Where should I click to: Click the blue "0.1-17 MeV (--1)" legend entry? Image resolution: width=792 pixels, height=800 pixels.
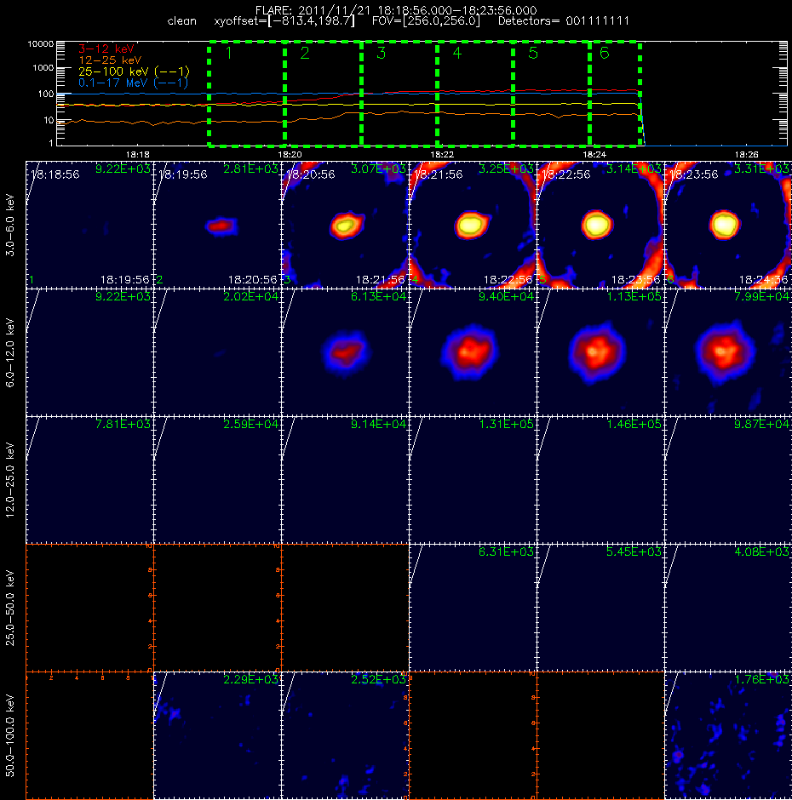pyautogui.click(x=133, y=83)
